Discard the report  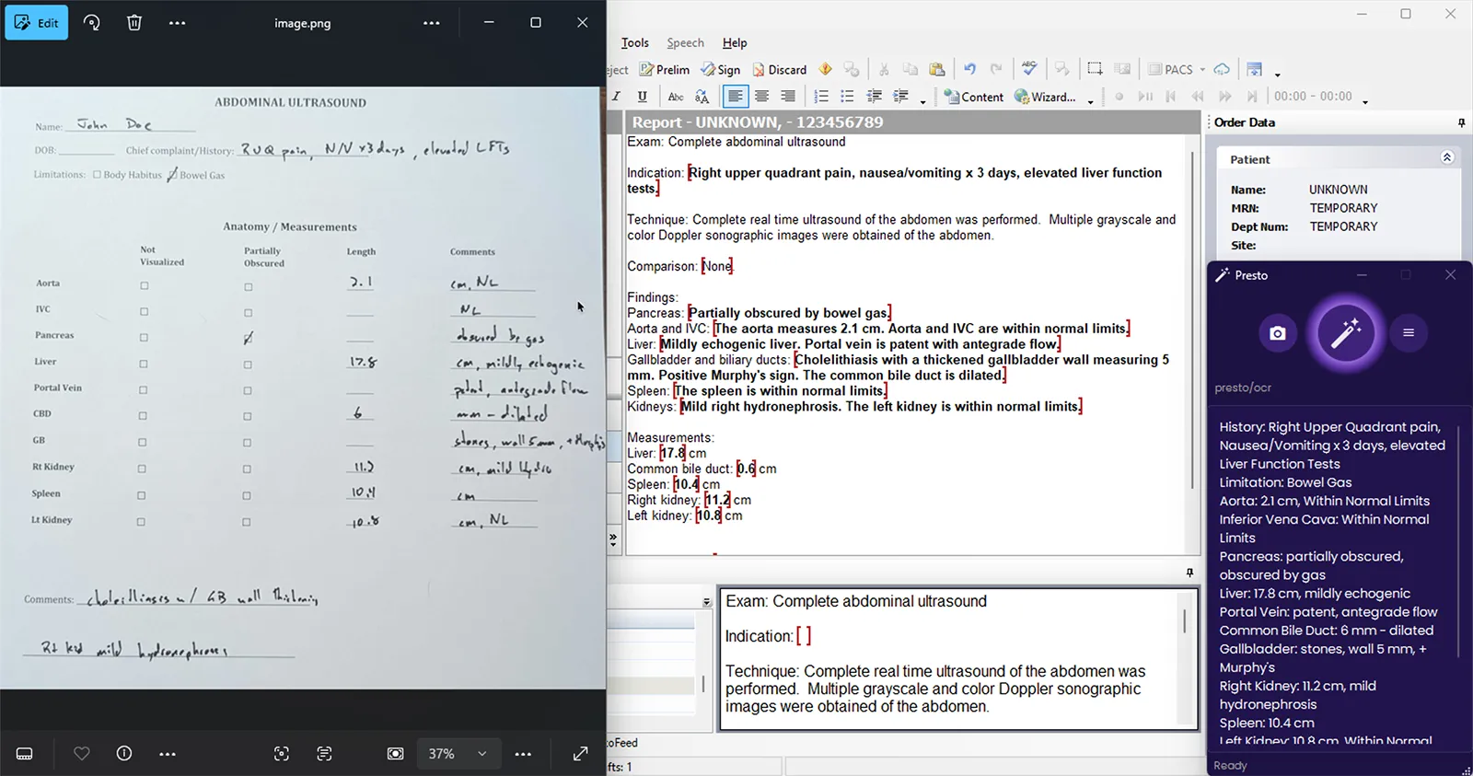tap(780, 69)
